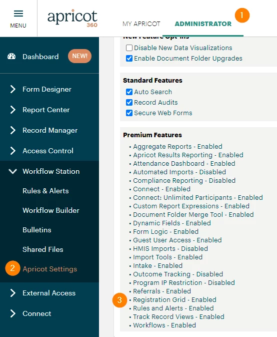Screen dimensions: 277x337
Task: Click Connect sidebar label
Action: click(x=37, y=313)
